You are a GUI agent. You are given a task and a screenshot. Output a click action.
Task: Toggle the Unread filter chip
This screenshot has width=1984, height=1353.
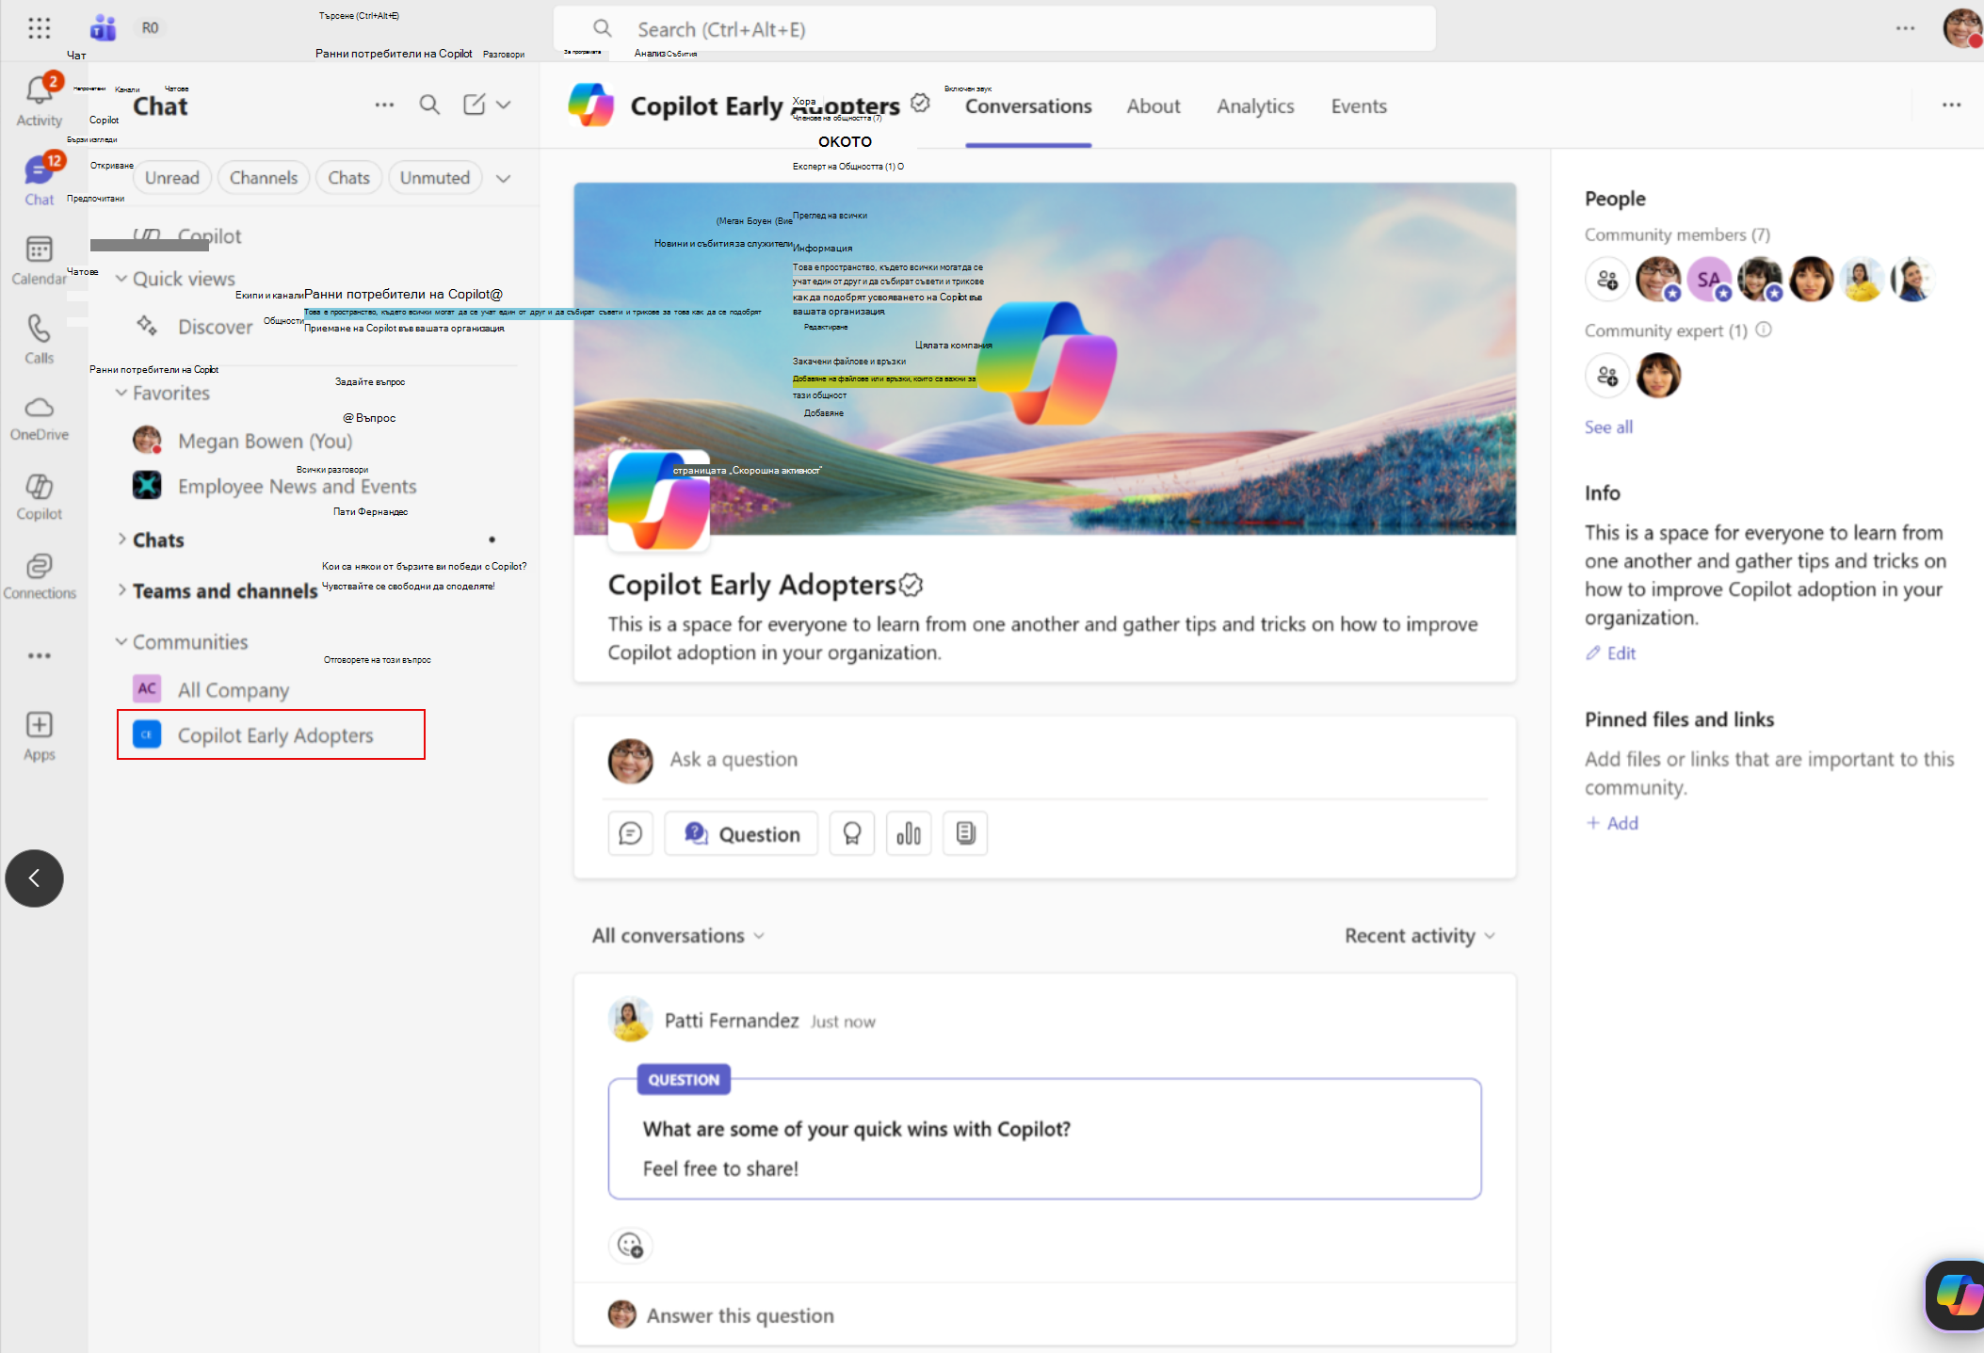click(x=171, y=178)
